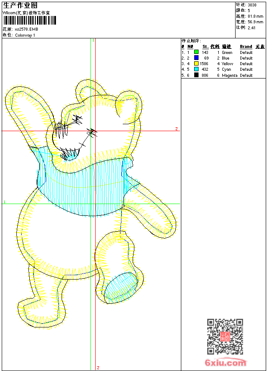
Task: Click the 'Colorway 1' label
Action: point(25,35)
